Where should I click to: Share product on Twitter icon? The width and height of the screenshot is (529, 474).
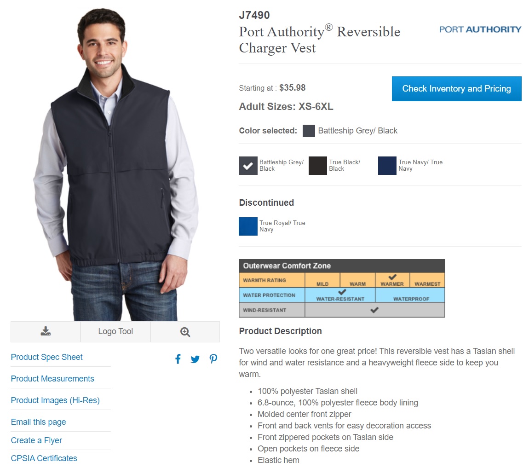point(195,359)
